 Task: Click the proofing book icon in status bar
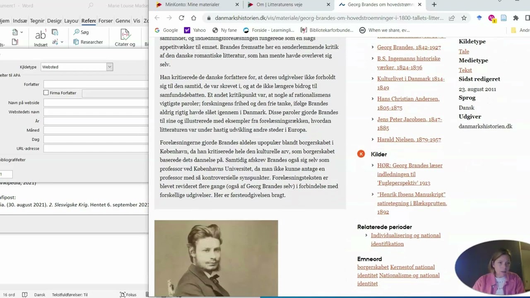click(x=24, y=295)
